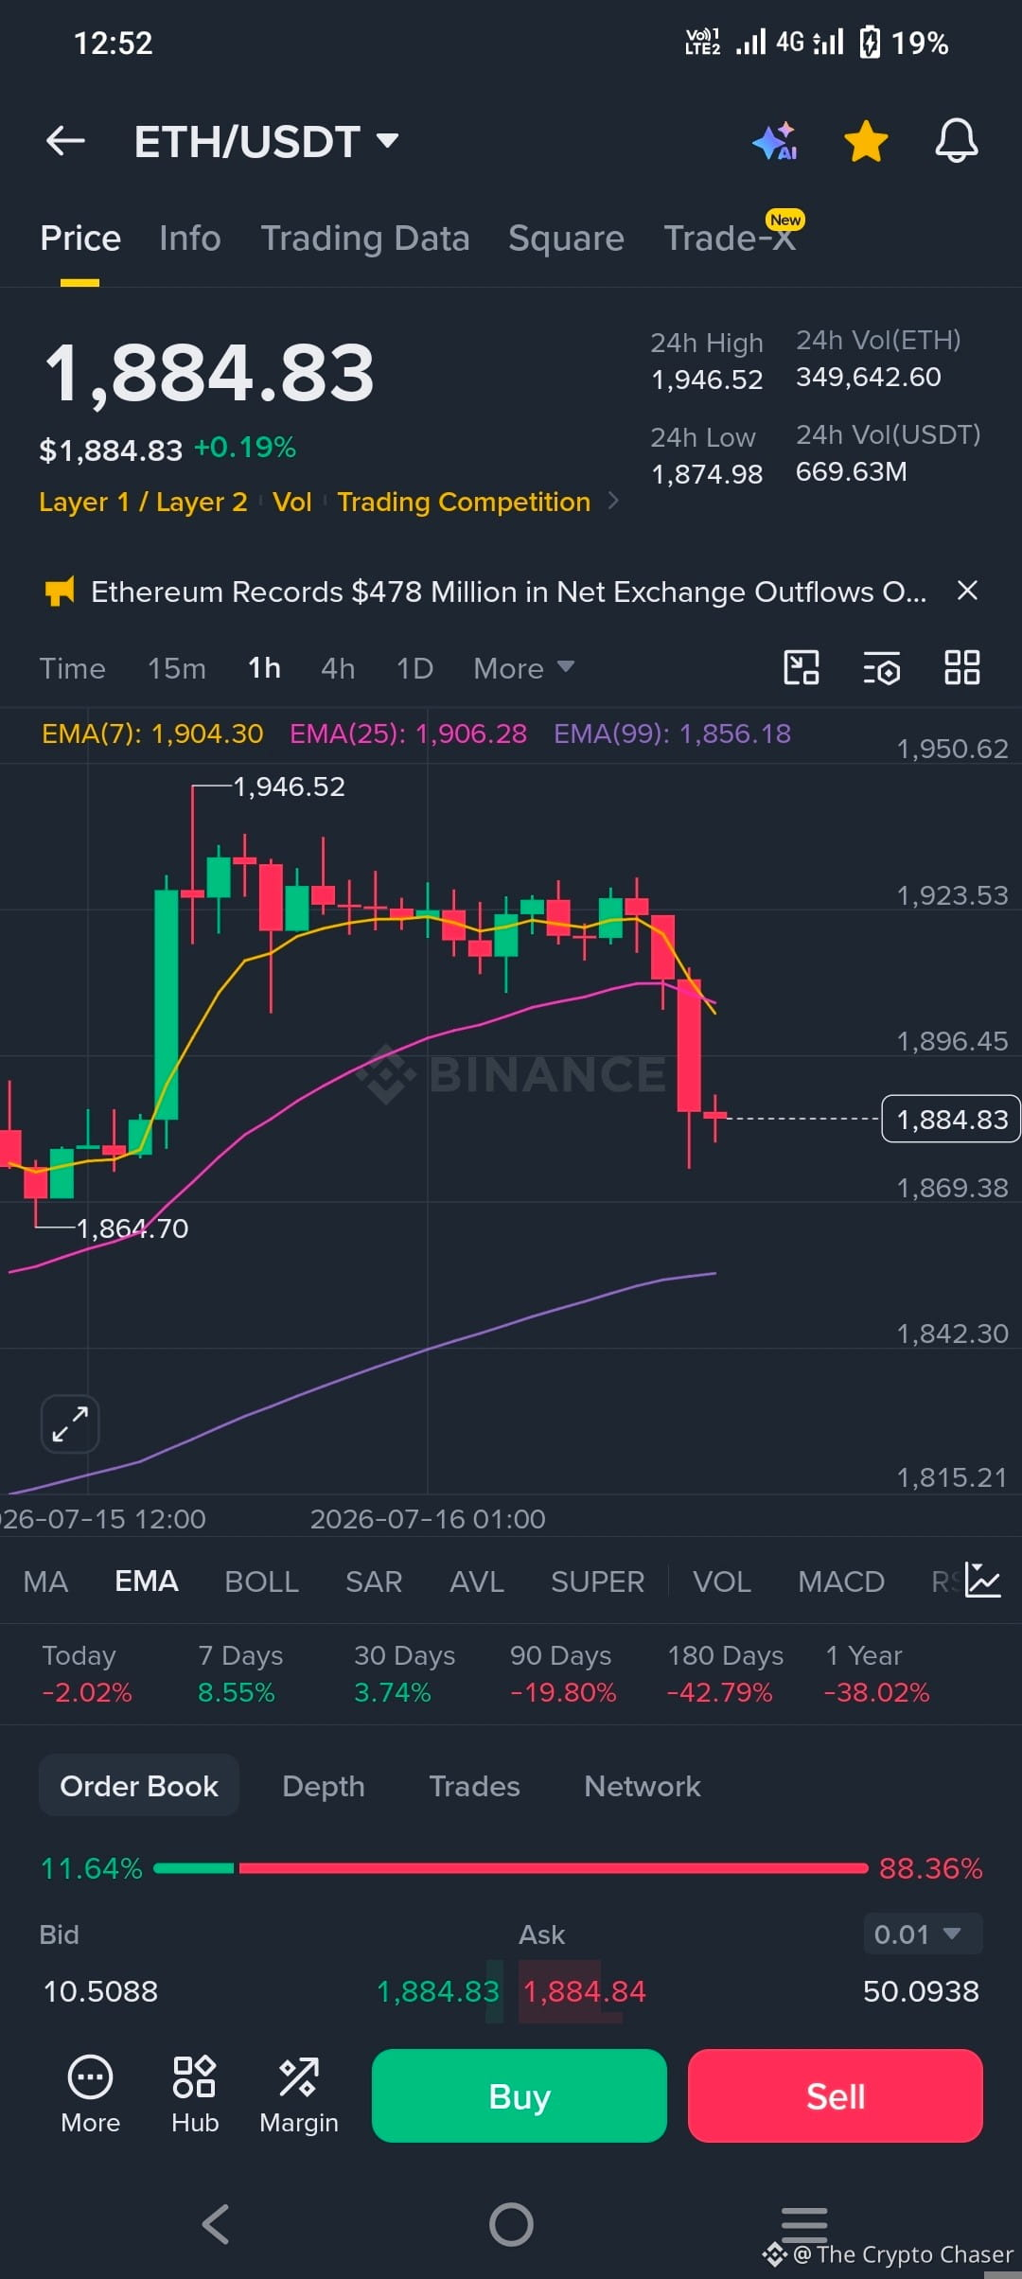The height and width of the screenshot is (2279, 1022).
Task: Select the 1h chart interval
Action: pyautogui.click(x=264, y=668)
